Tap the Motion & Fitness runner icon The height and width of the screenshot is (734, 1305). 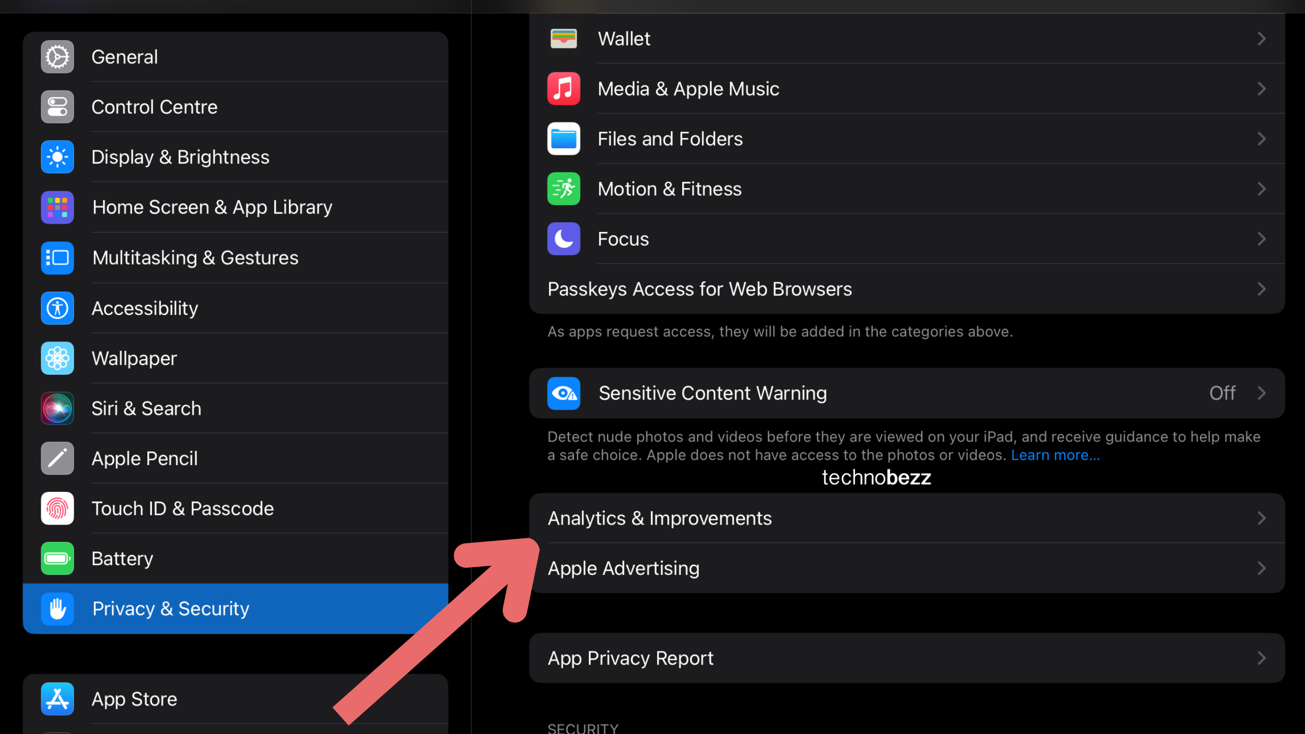point(563,189)
